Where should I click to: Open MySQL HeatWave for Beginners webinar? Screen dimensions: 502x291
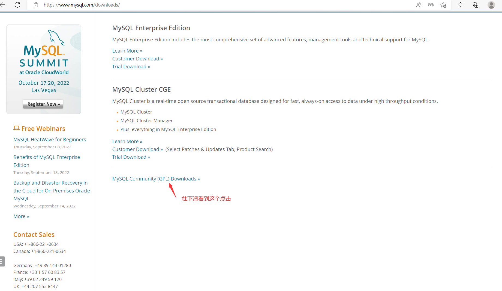point(50,140)
